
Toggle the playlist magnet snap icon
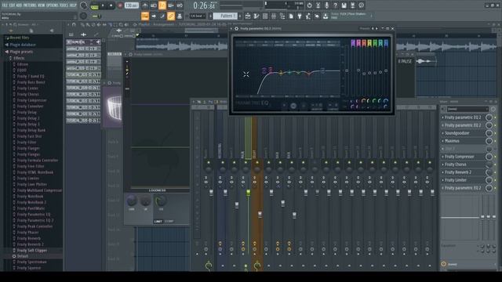click(x=74, y=24)
